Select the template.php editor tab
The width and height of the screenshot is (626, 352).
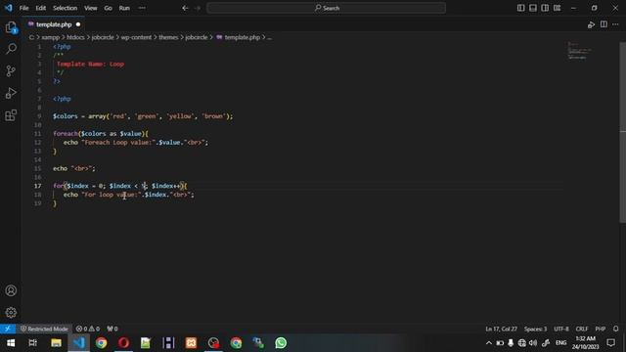(x=54, y=24)
